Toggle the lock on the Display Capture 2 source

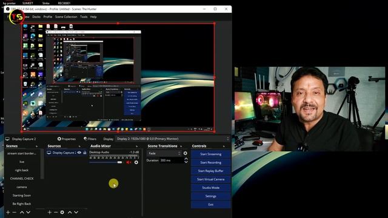(x=85, y=153)
